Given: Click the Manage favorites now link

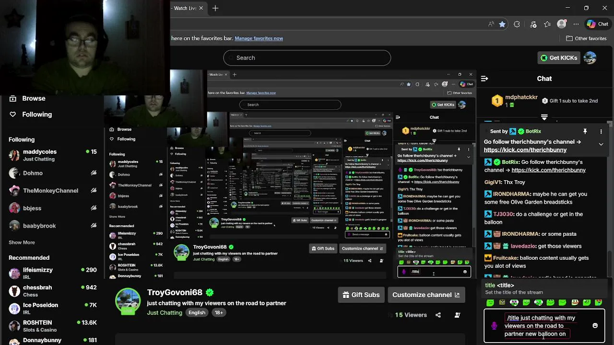Looking at the screenshot, I should click(x=259, y=38).
